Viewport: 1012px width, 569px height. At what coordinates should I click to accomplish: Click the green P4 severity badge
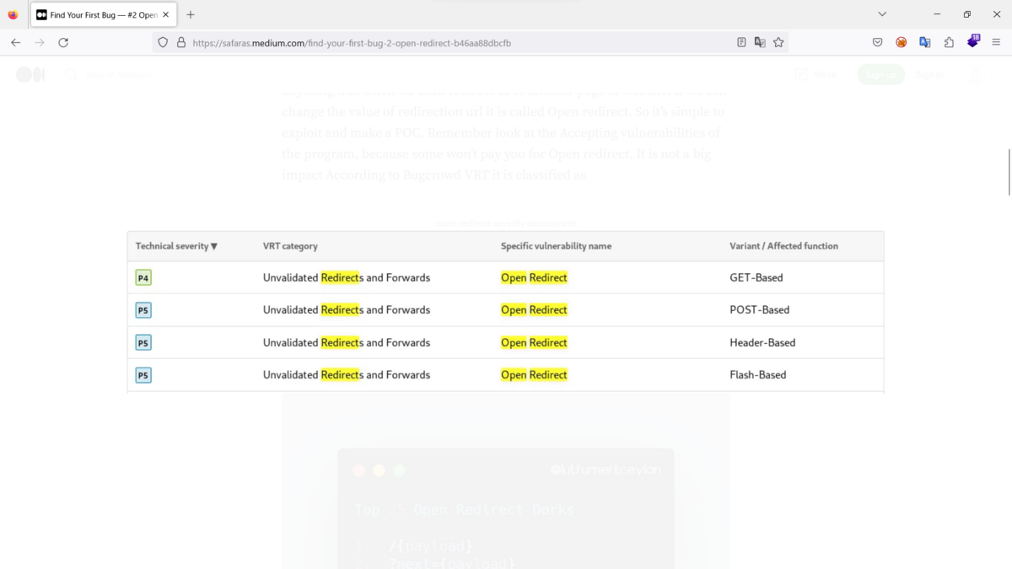[x=143, y=277]
